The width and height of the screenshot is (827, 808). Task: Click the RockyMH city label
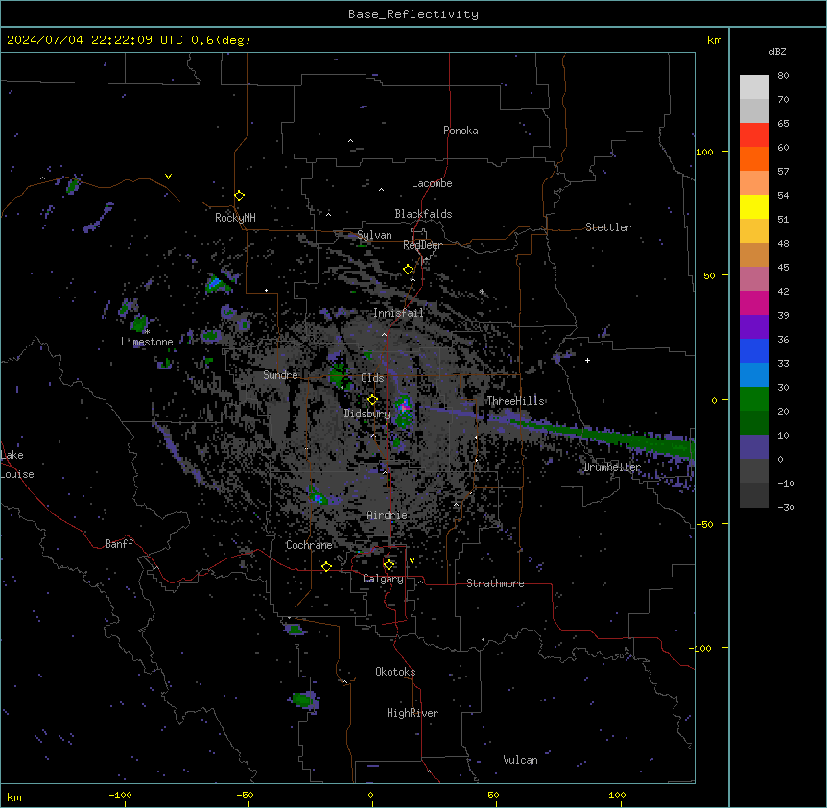point(235,217)
